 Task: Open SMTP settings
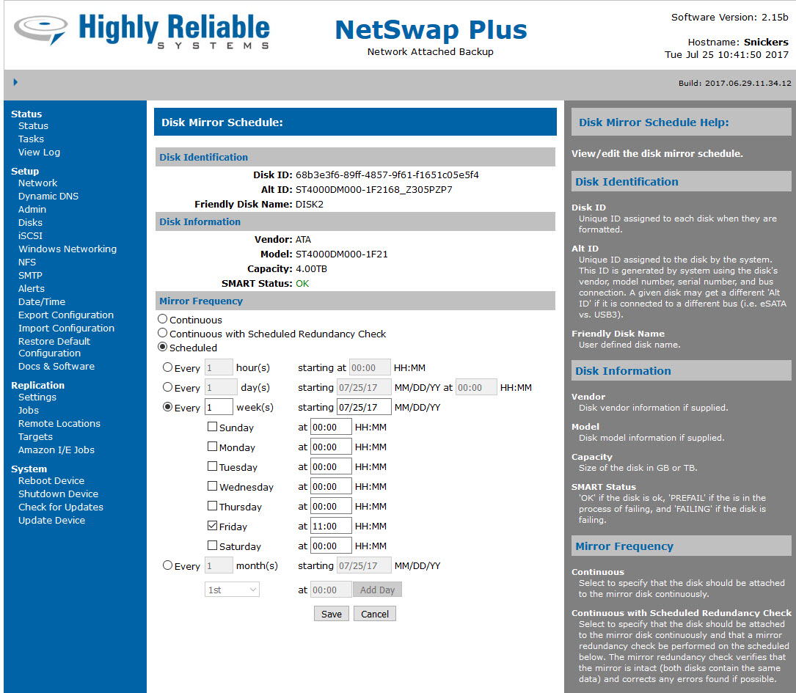(x=31, y=276)
